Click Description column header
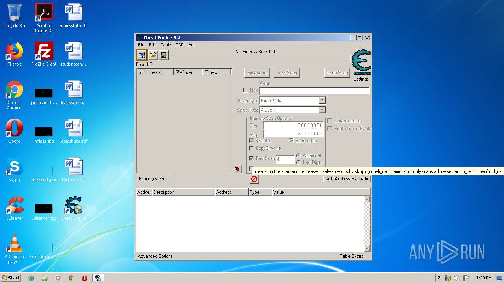This screenshot has width=504, height=283. (183, 192)
